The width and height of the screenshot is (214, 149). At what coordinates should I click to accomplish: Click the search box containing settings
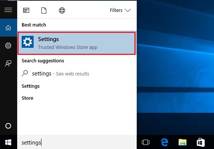click(x=77, y=142)
